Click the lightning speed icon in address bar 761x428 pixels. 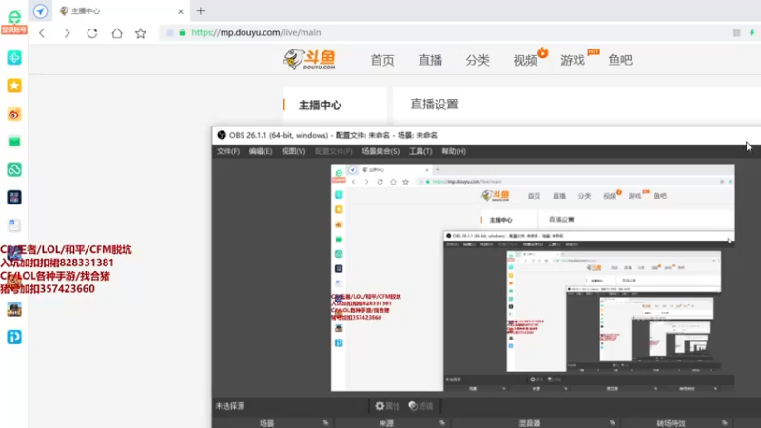[x=751, y=32]
